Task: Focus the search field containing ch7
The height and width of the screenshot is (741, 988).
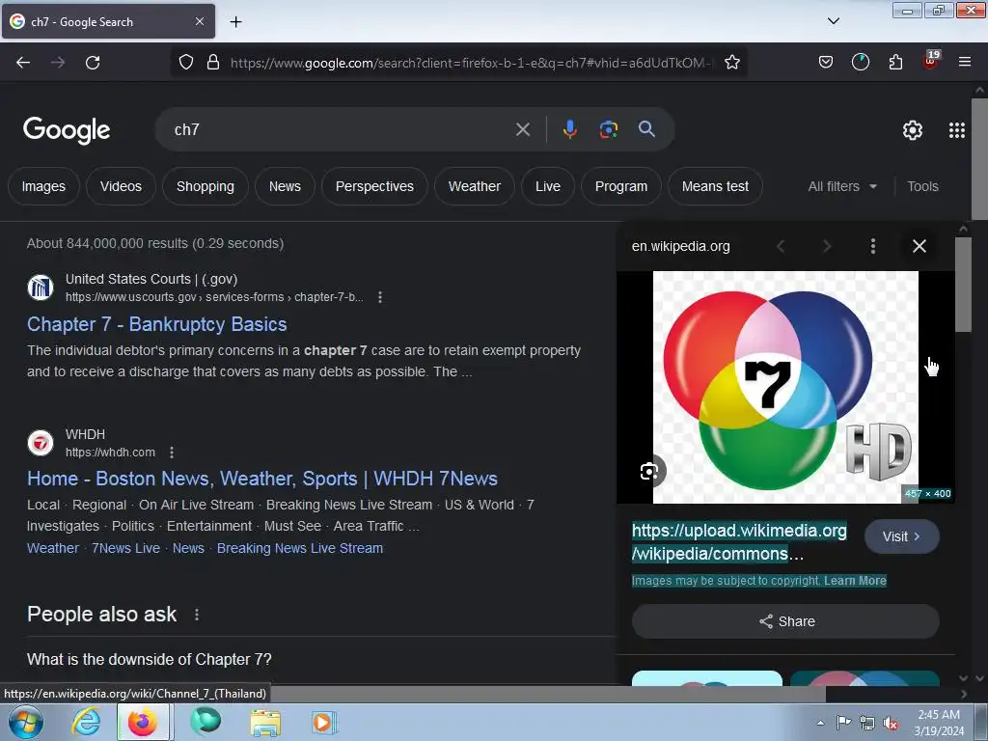Action: click(x=341, y=130)
